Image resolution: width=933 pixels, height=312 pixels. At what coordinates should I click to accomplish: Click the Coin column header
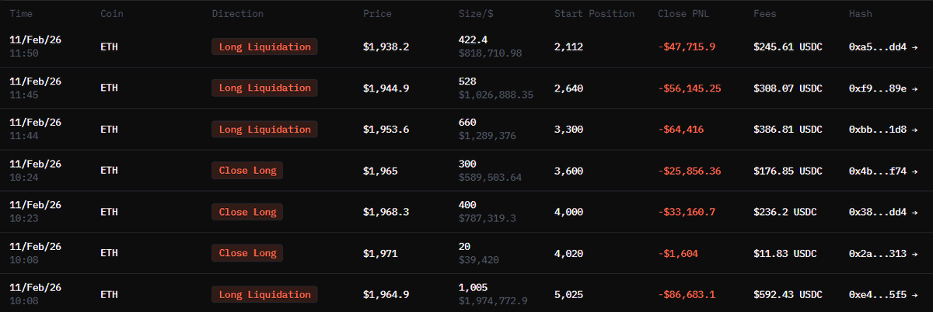(x=111, y=14)
